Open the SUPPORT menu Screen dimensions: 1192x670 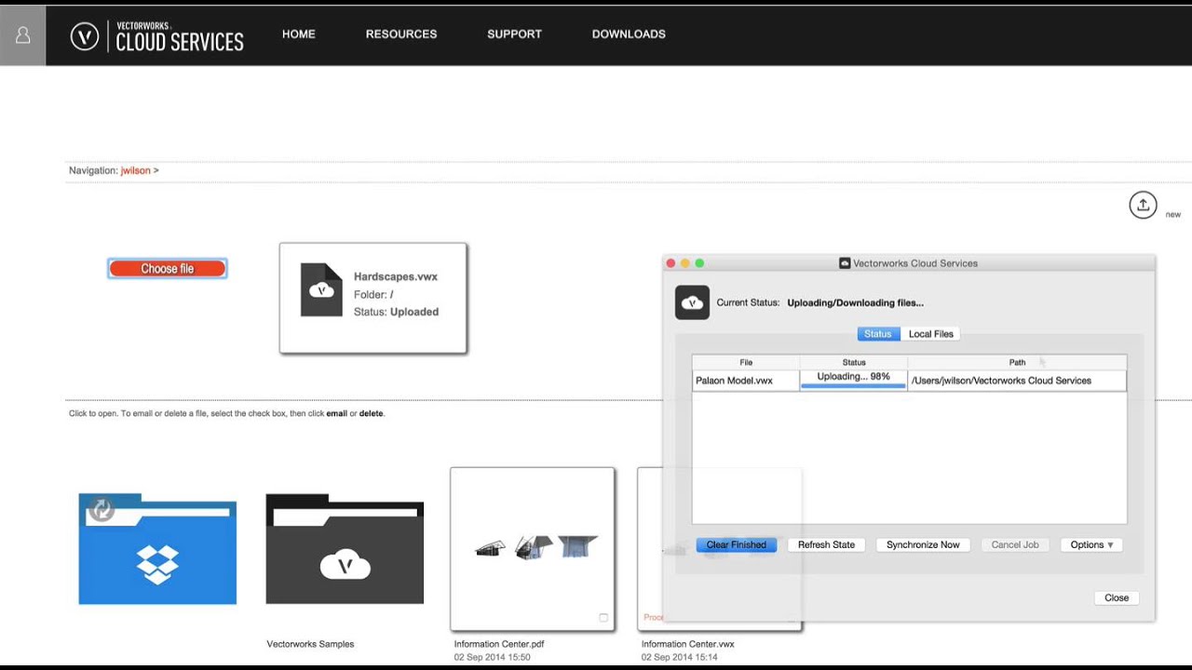pyautogui.click(x=514, y=34)
